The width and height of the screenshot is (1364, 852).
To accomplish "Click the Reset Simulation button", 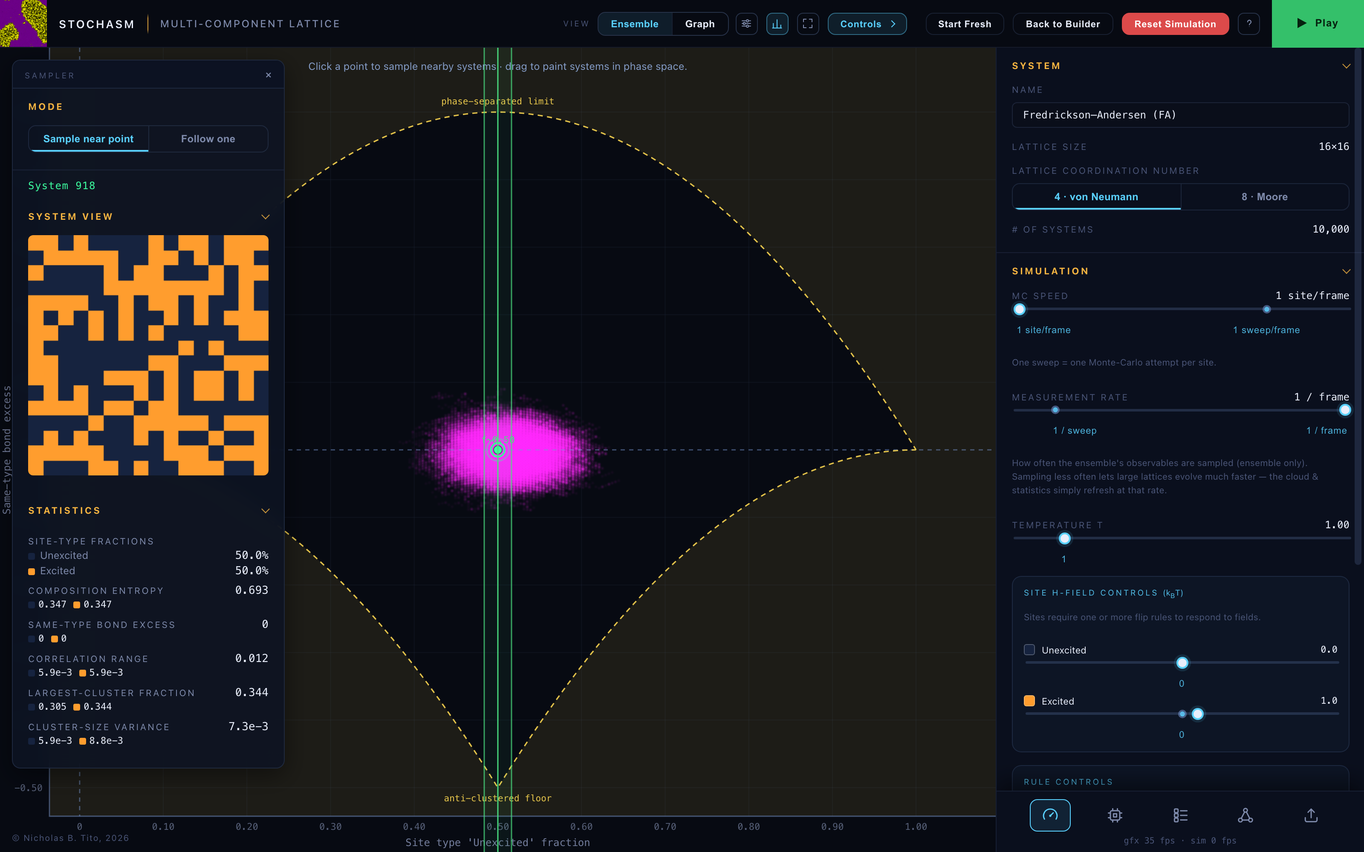I will click(x=1175, y=24).
